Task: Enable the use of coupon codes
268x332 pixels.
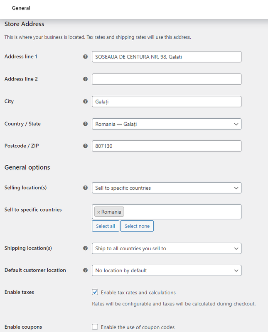Action: click(95, 327)
